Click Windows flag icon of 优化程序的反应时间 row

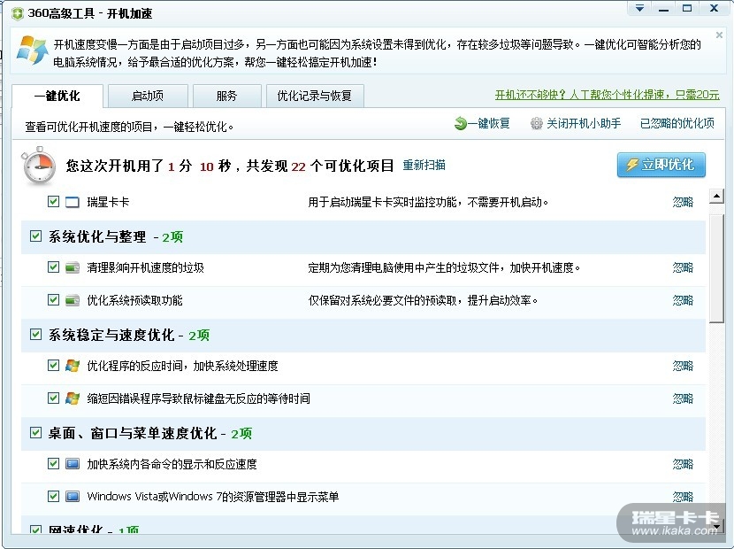point(73,366)
